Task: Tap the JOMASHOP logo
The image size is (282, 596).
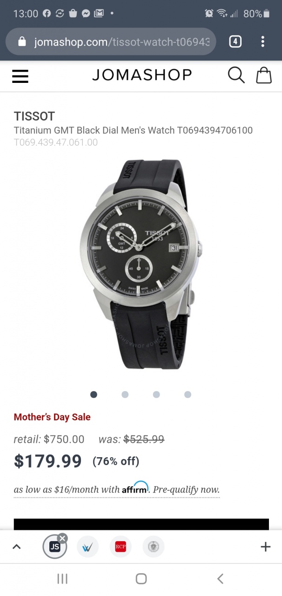Action: [x=142, y=74]
